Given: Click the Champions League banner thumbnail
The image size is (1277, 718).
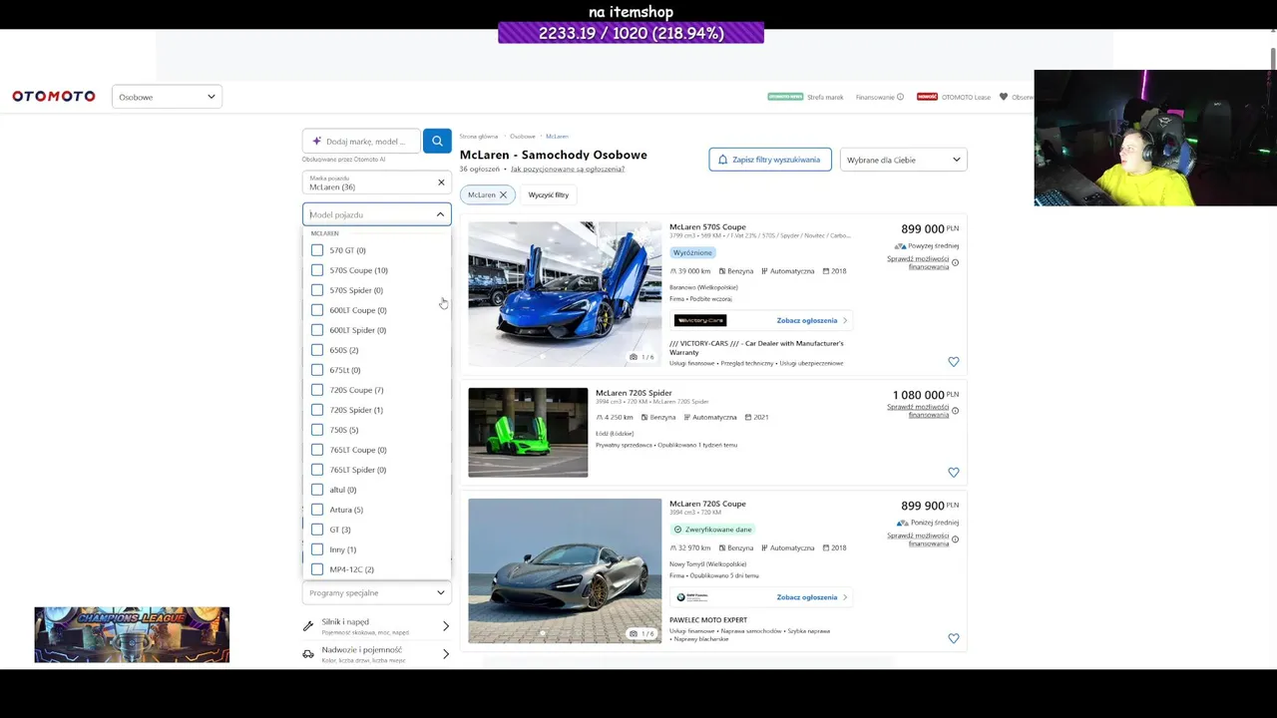Looking at the screenshot, I should [132, 634].
